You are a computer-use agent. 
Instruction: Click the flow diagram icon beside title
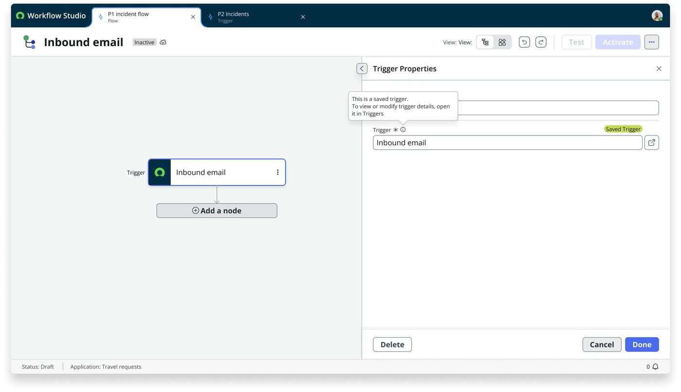point(30,42)
